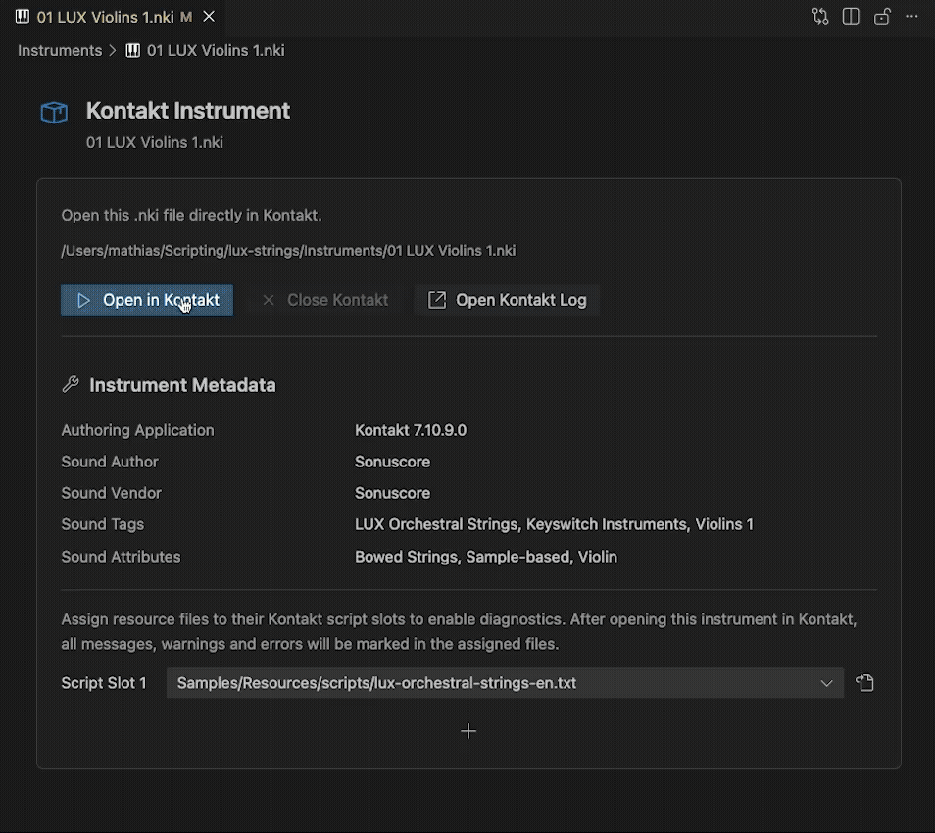Image resolution: width=935 pixels, height=833 pixels.
Task: Click the Close Kontakt button
Action: pyautogui.click(x=325, y=300)
